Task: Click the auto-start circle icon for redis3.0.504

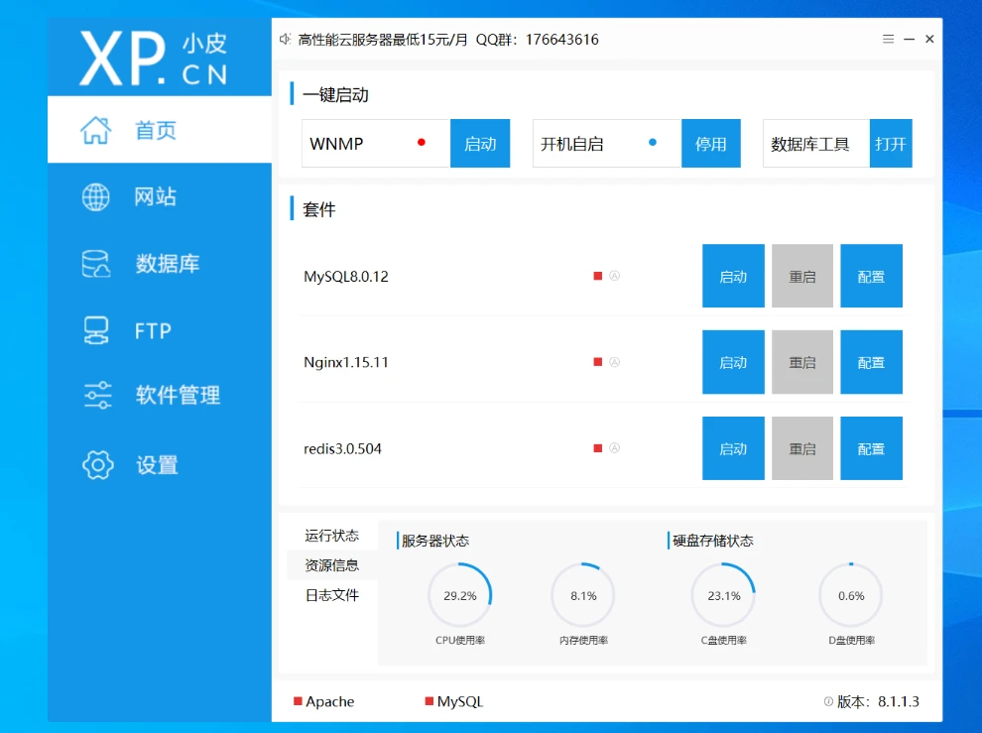Action: [614, 448]
